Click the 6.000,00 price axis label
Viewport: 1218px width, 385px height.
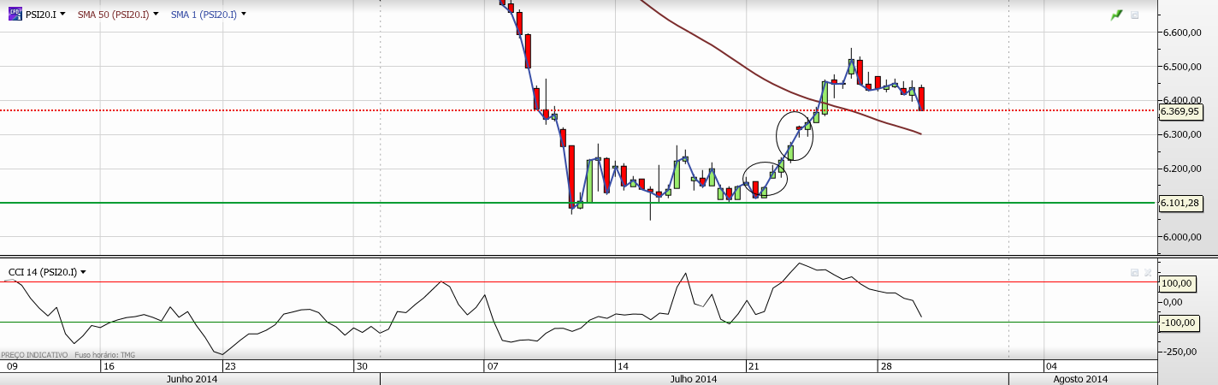[x=1180, y=237]
